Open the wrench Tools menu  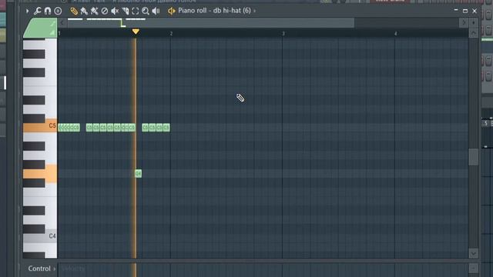click(38, 11)
